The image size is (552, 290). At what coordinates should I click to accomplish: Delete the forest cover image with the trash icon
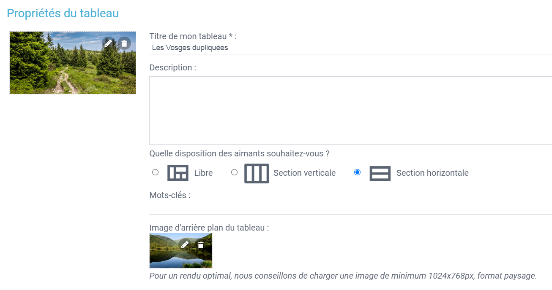coord(124,43)
